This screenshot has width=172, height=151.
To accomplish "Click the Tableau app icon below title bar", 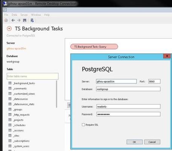I will [x=5, y=10].
